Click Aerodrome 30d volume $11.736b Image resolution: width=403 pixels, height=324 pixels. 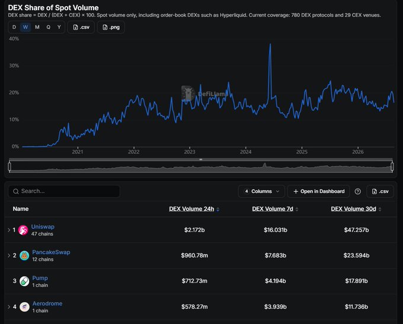(x=356, y=307)
